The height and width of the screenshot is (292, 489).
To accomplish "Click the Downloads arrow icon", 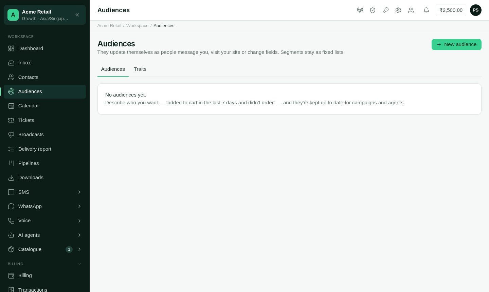I will [x=11, y=178].
